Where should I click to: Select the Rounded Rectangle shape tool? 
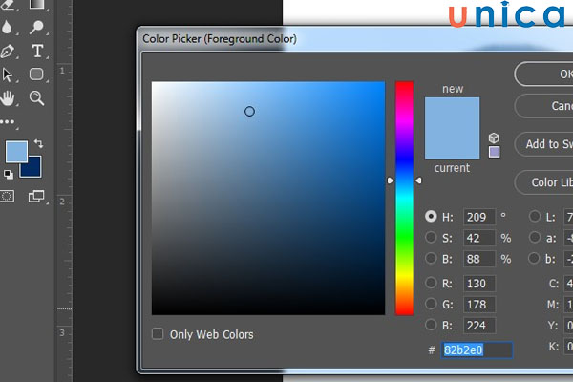pos(36,74)
